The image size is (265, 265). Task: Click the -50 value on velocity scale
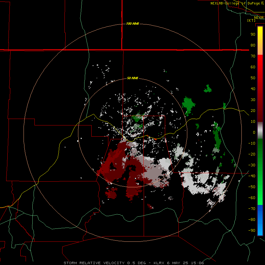click(x=252, y=187)
